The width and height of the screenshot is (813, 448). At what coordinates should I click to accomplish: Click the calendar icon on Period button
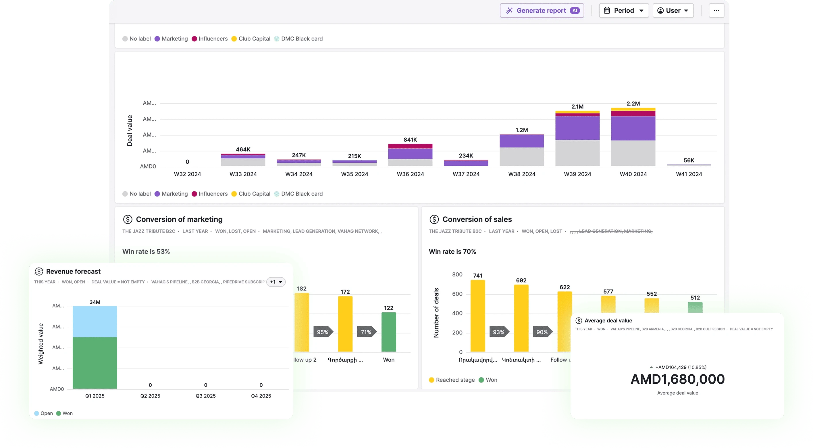click(x=607, y=11)
